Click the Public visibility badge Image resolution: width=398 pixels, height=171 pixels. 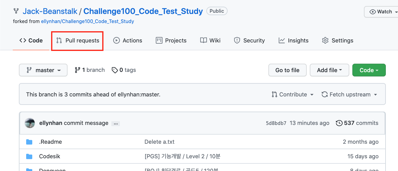pos(217,11)
